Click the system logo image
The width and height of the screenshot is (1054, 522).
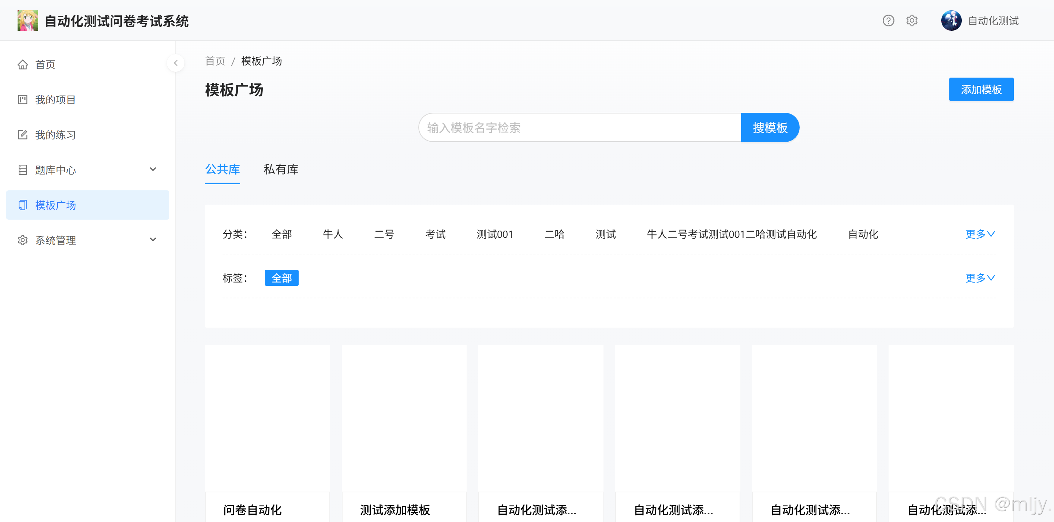point(27,20)
